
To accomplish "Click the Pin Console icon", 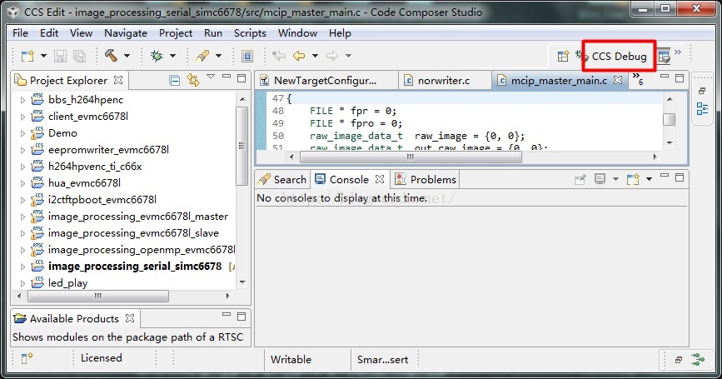I will [580, 179].
